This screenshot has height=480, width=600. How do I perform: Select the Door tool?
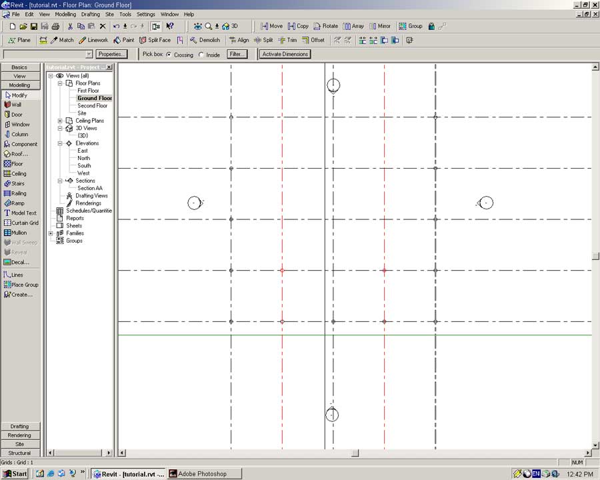16,115
